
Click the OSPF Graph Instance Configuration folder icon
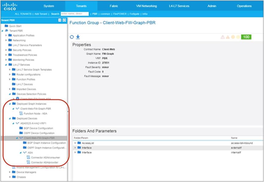tap(25, 148)
